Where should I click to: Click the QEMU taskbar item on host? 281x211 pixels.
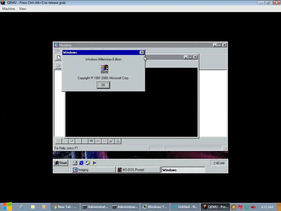coord(215,207)
